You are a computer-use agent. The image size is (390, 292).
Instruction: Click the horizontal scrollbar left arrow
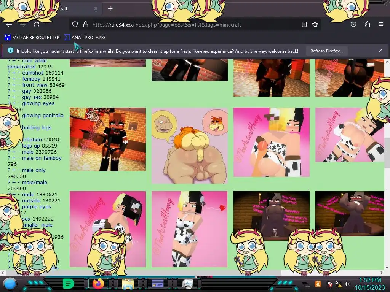pos(3,273)
